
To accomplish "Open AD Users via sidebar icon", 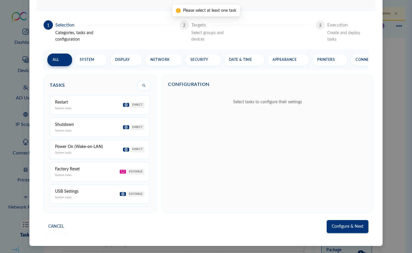I will [x=26, y=87].
